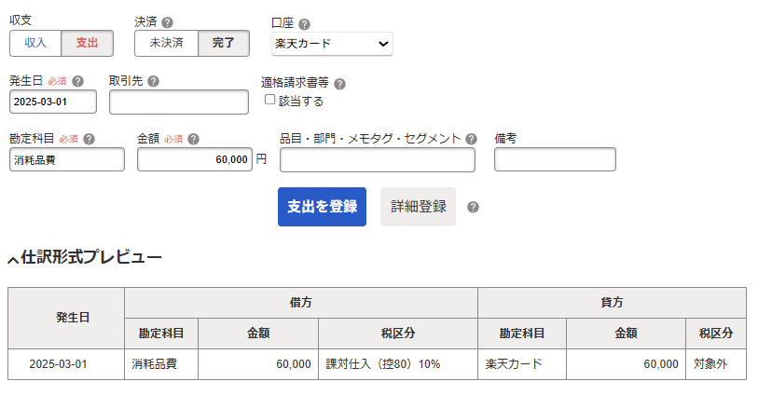
Task: Click 2025-03-01 cell in preview table
Action: point(66,364)
